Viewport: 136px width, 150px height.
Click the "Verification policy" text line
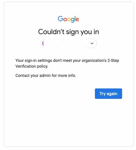pos(32,66)
